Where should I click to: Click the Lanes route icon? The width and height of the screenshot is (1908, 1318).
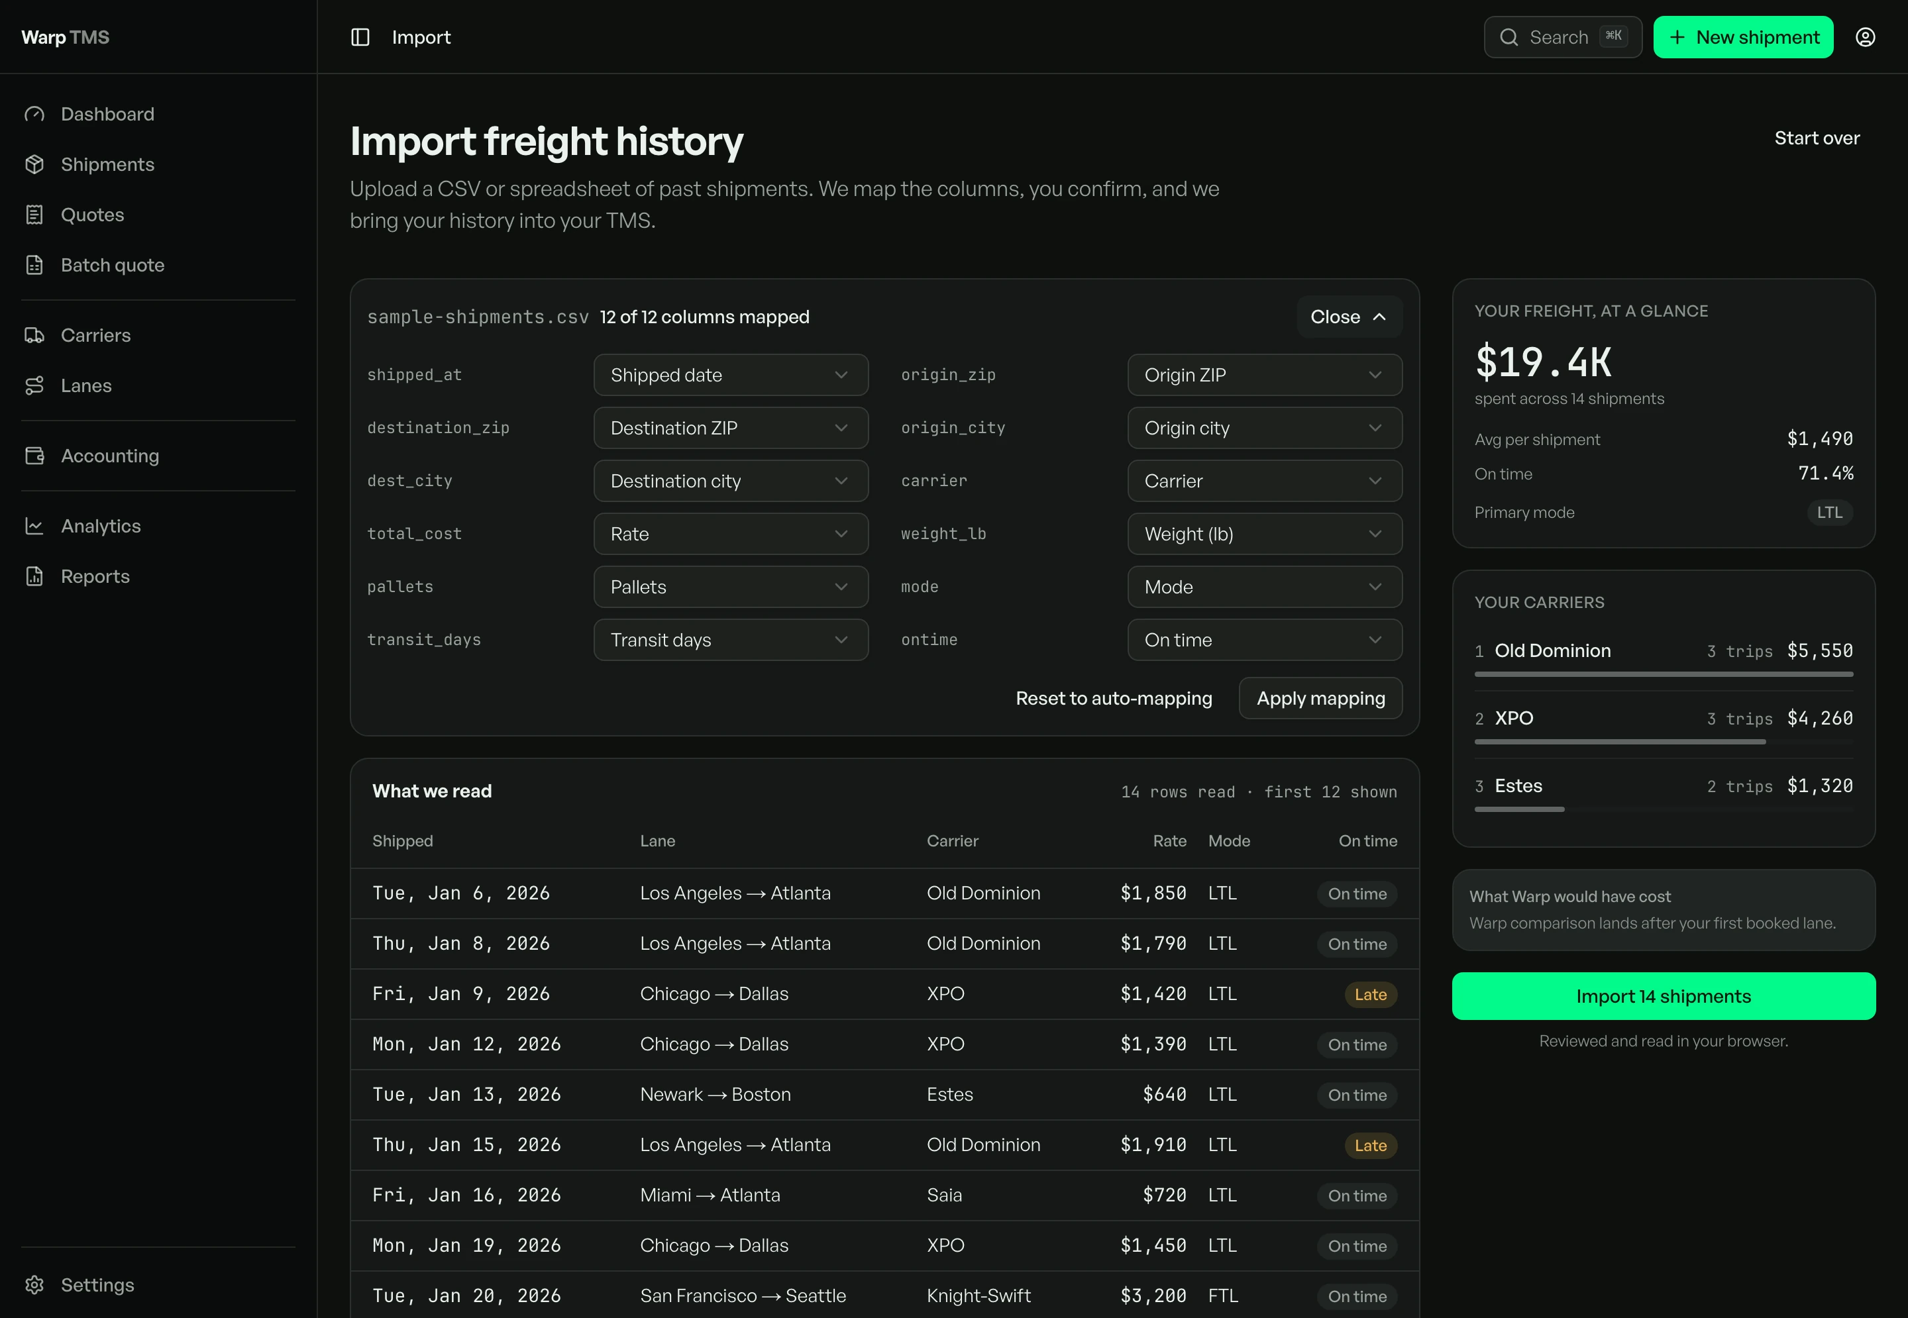pyautogui.click(x=34, y=385)
